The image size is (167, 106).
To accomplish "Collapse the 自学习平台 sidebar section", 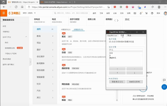I will (x=26, y=37).
